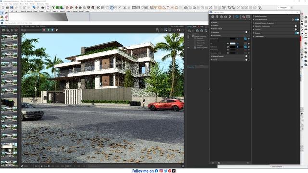The width and height of the screenshot is (308, 173).
Task: Click first icon in VFB History toolbar
Action: click(x=3, y=30)
